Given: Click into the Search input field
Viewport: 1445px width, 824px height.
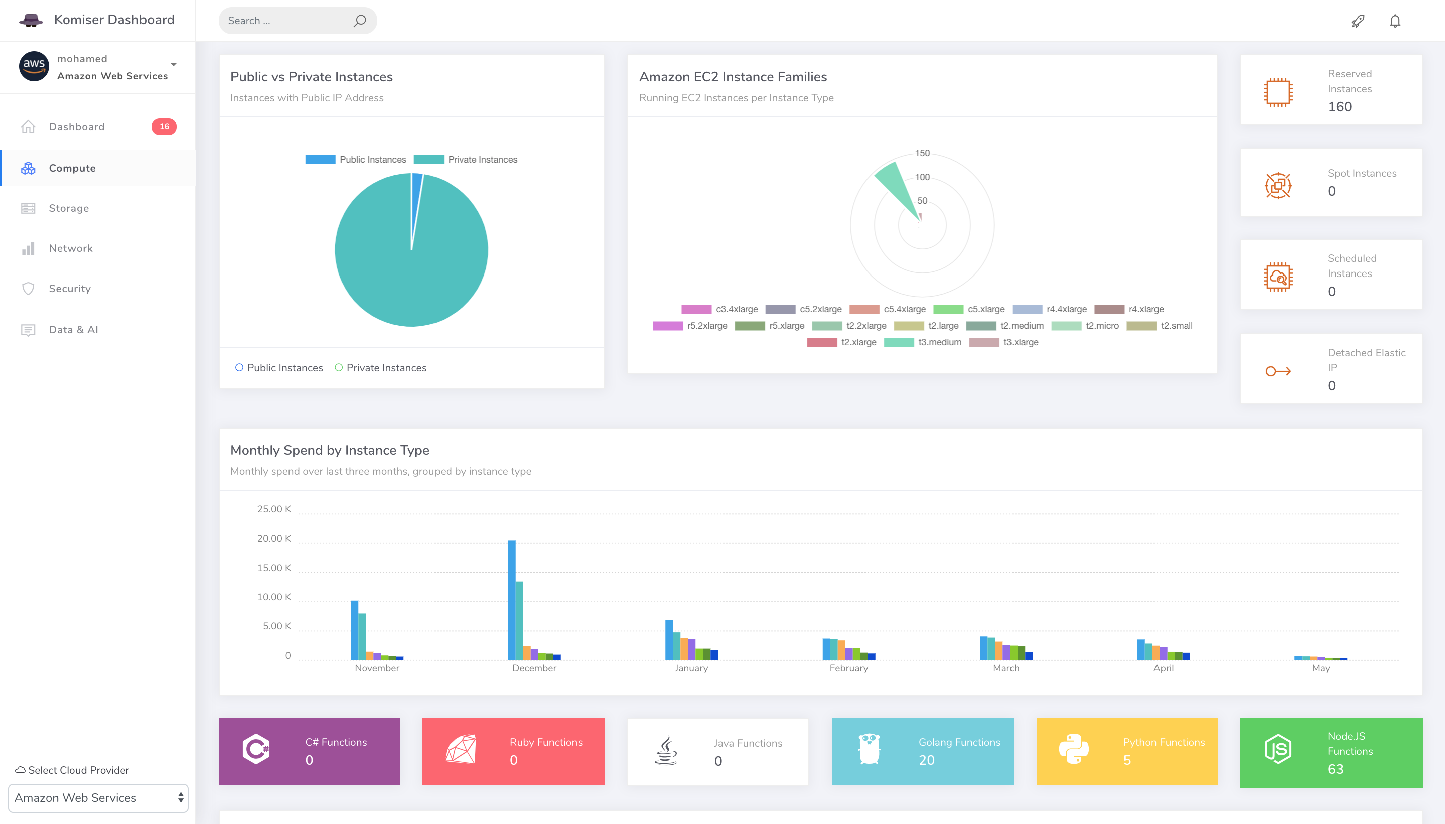Looking at the screenshot, I should (283, 21).
